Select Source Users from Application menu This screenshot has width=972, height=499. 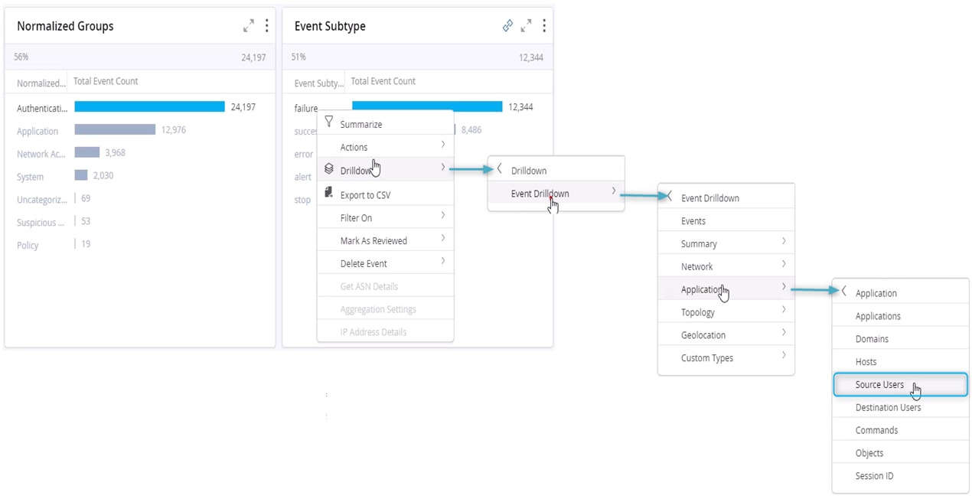point(879,384)
